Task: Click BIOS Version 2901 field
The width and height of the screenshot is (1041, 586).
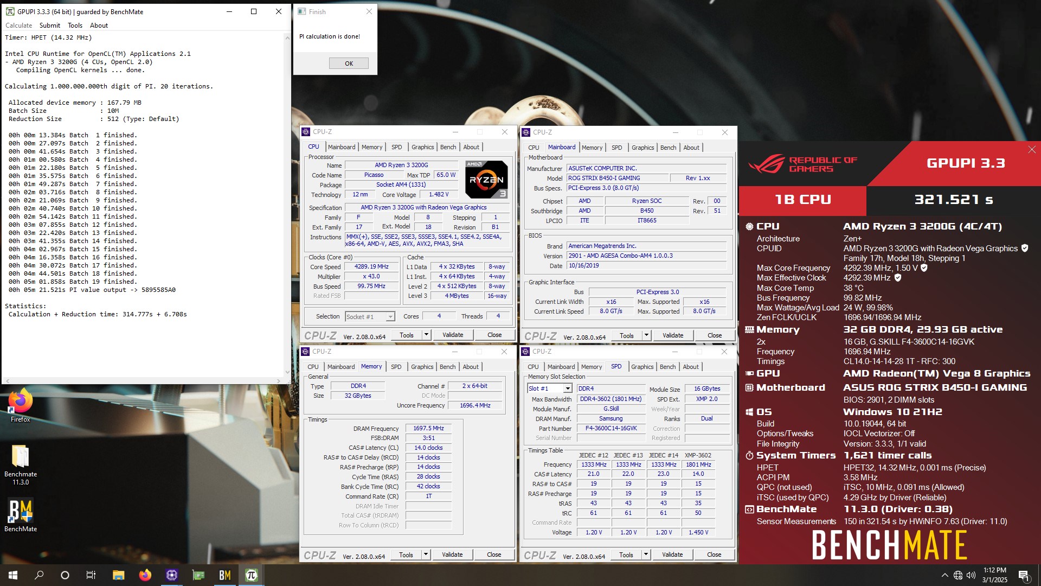Action: pos(647,256)
